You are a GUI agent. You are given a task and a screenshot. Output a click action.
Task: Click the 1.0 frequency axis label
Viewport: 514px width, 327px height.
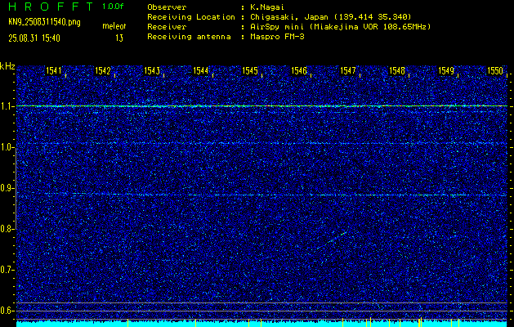[7, 148]
